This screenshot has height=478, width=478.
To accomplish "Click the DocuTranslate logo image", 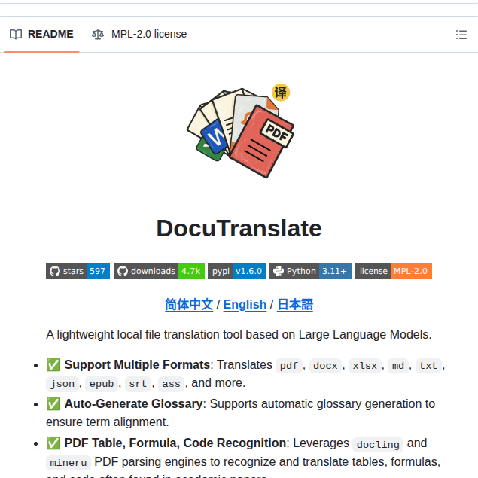I will click(239, 130).
